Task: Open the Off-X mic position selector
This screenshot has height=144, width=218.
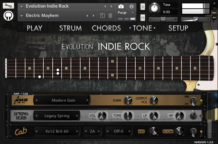Action: coord(118,131)
